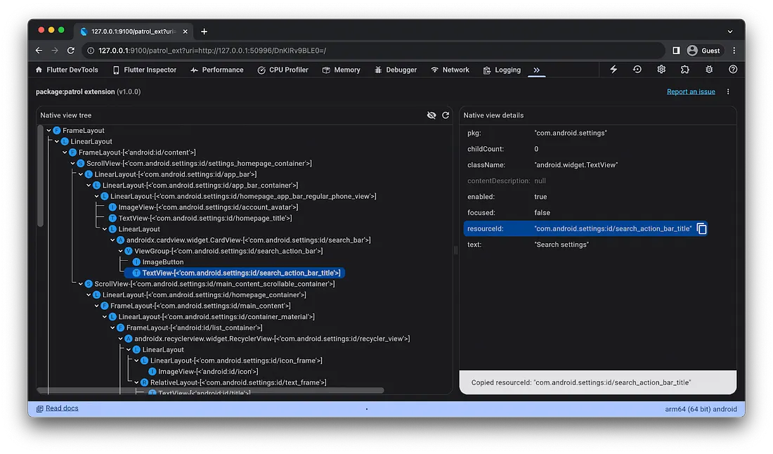The height and width of the screenshot is (454, 773).
Task: Show more DevTools tabs via double chevron
Action: click(536, 70)
